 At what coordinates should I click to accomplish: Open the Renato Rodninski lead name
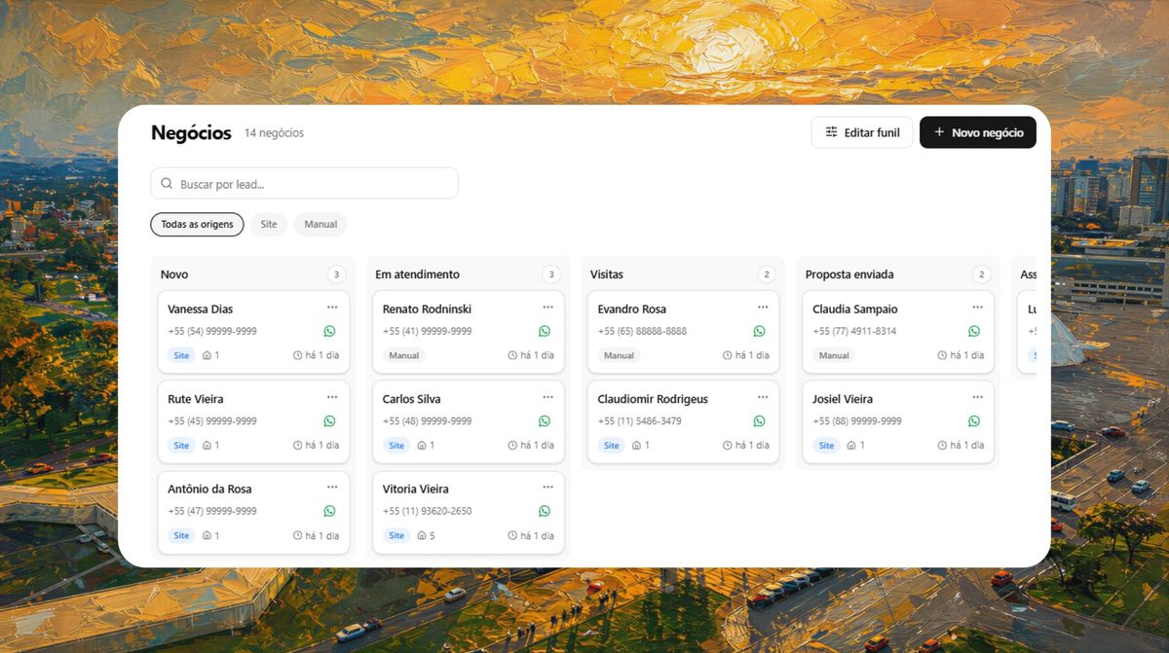pyautogui.click(x=427, y=308)
